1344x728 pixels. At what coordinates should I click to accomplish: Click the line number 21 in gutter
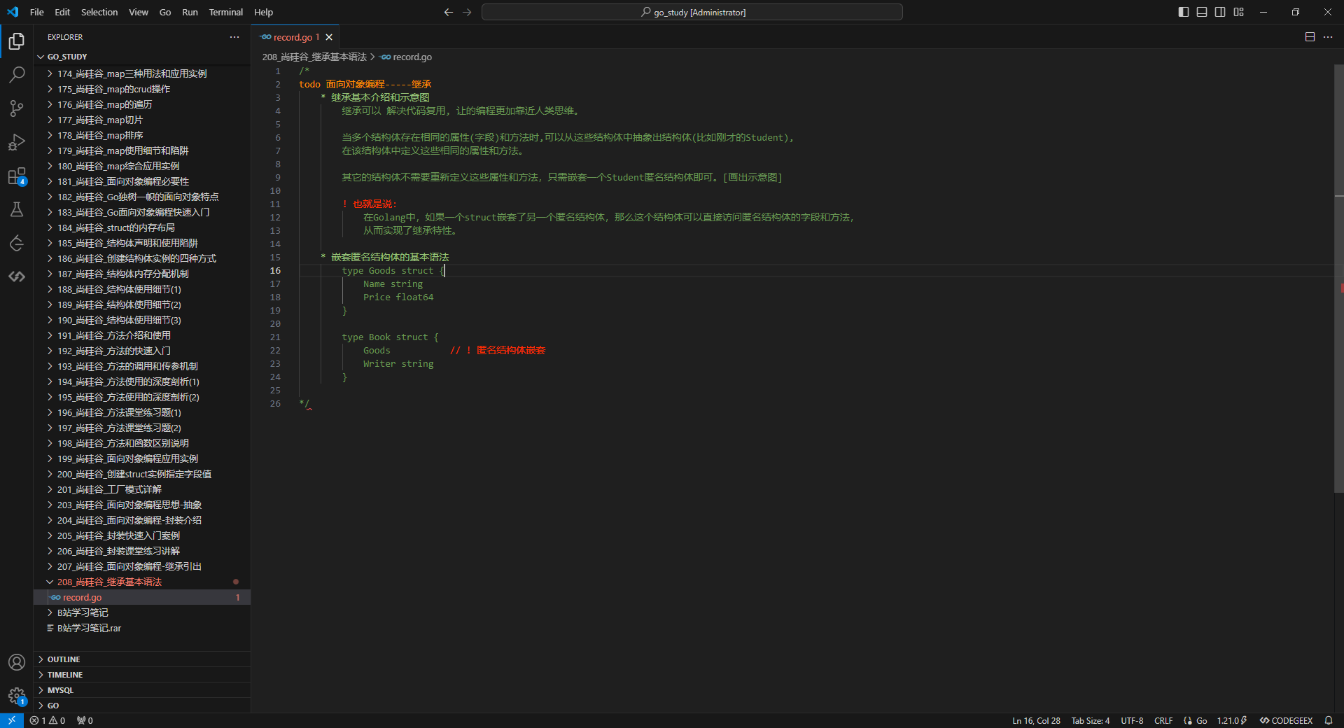(275, 337)
